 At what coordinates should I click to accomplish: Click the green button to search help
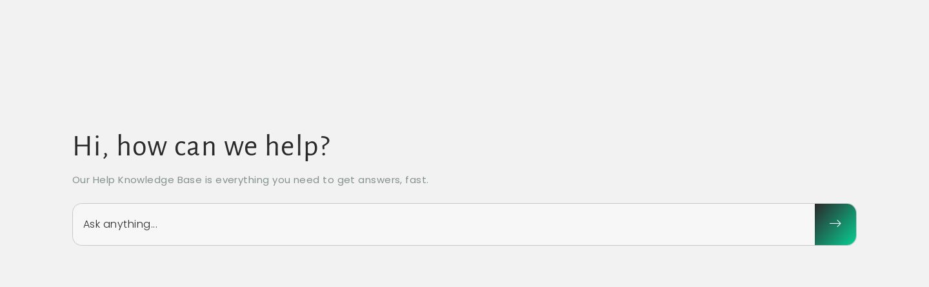[835, 224]
